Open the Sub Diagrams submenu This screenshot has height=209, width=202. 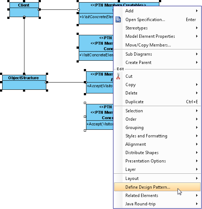point(157,54)
